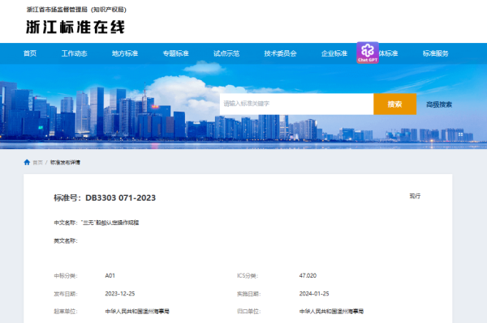Select the 专题标准 navigation item
487x323 pixels.
[x=176, y=53]
